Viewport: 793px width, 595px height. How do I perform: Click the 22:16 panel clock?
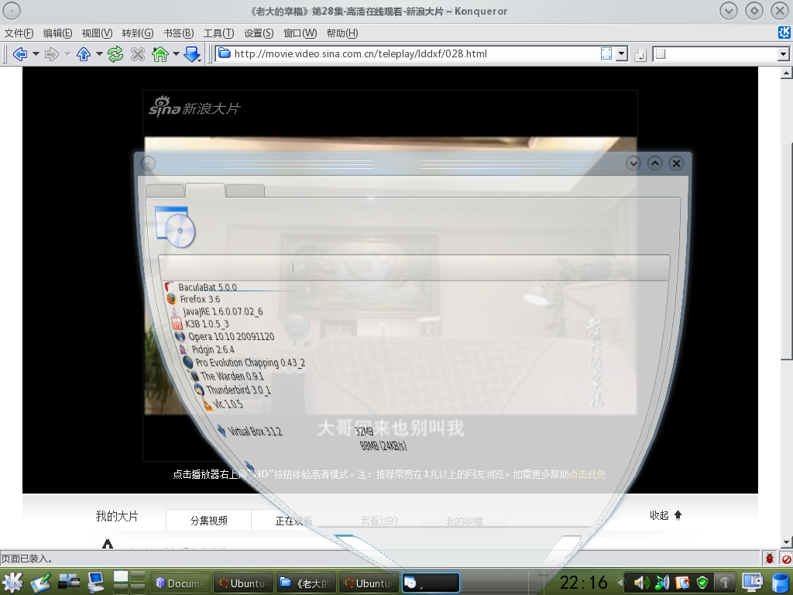[x=584, y=583]
